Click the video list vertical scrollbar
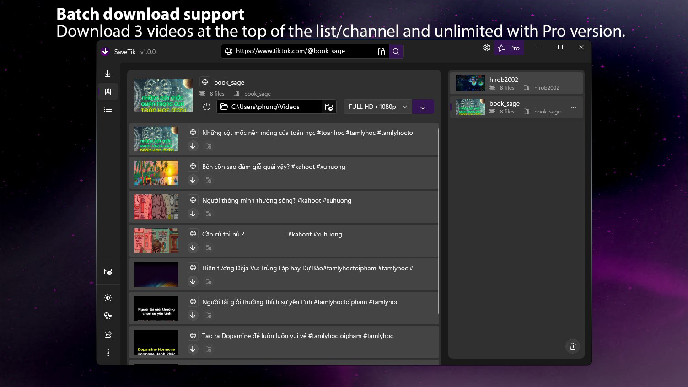 [438, 221]
